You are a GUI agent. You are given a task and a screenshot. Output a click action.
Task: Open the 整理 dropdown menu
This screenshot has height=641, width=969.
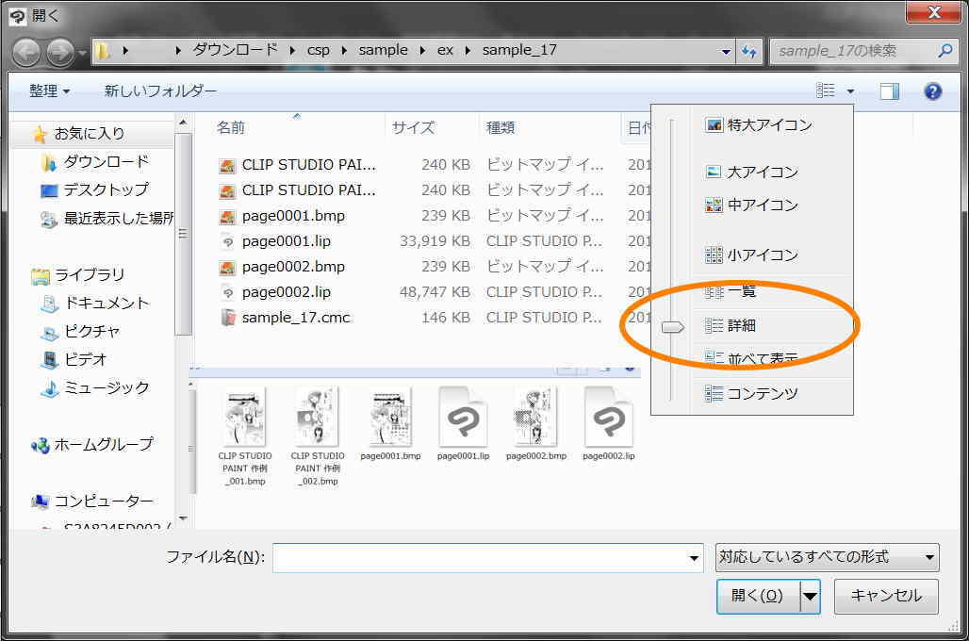49,91
